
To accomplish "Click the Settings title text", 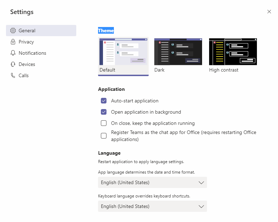I will tap(22, 12).
